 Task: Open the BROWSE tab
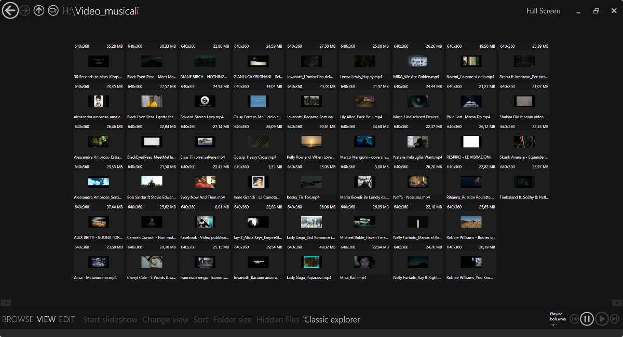point(18,319)
